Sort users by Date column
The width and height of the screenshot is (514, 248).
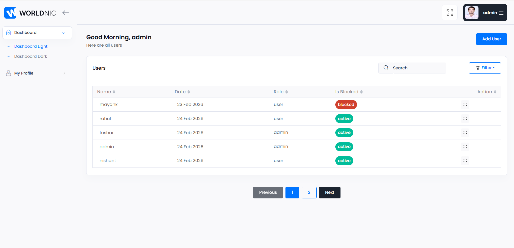[x=182, y=92]
